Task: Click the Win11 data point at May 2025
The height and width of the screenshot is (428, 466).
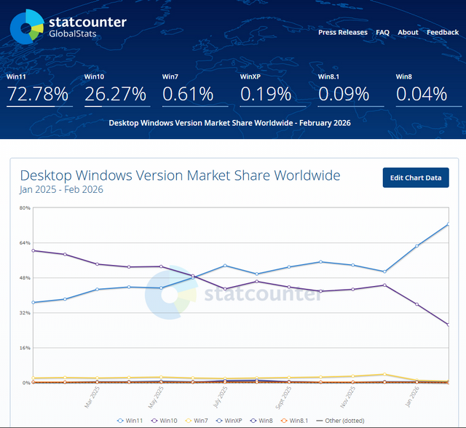Action: 161,288
